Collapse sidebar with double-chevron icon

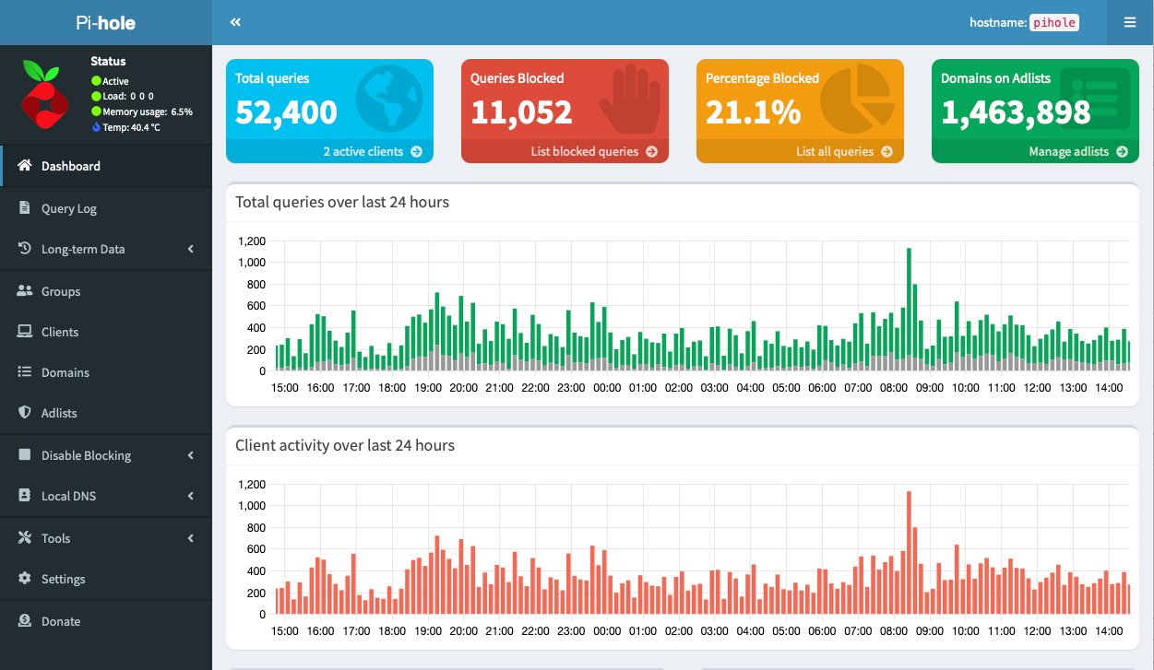[x=235, y=22]
